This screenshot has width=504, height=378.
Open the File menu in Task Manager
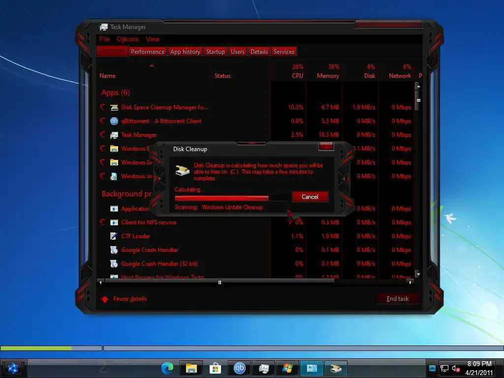point(104,39)
